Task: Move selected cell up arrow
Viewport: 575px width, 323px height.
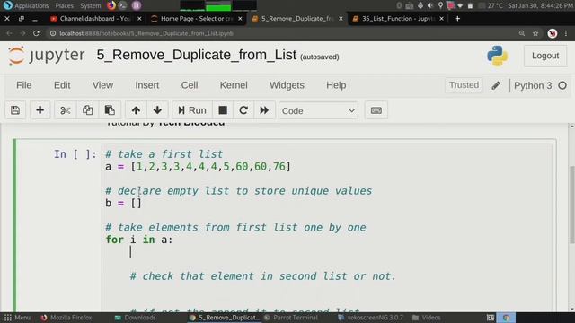Action: pos(136,110)
